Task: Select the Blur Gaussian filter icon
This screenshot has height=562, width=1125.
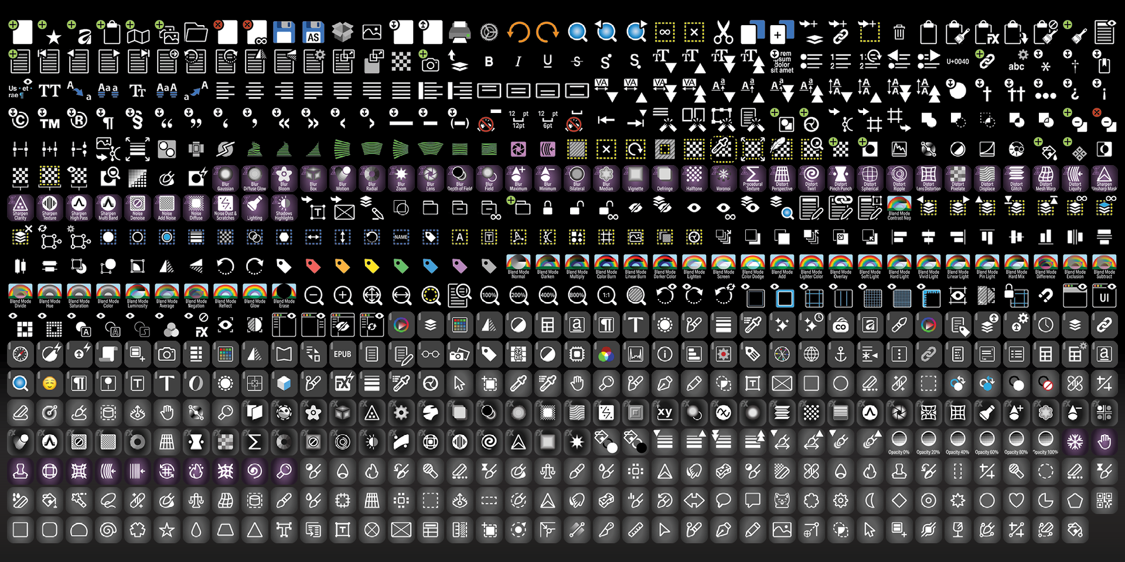Action: (x=226, y=179)
